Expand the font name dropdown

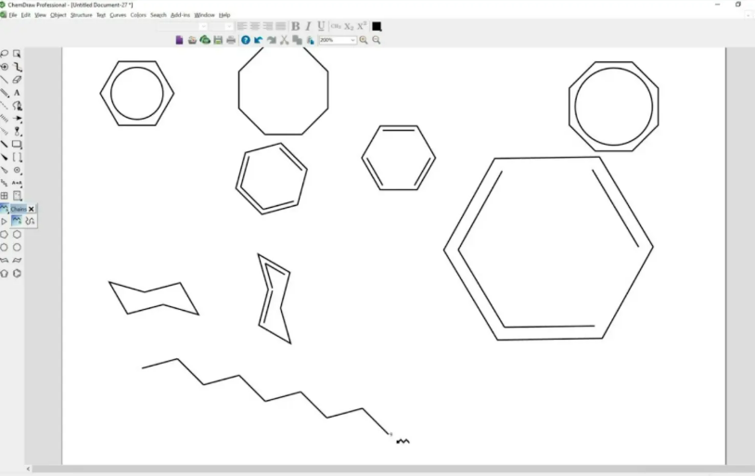[206, 26]
